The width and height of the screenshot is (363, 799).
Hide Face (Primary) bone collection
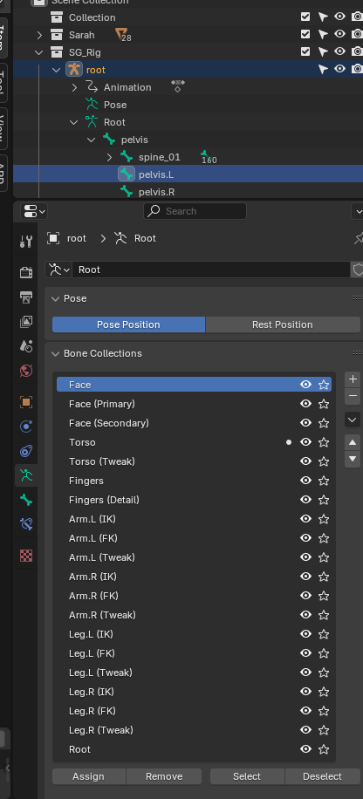(306, 404)
